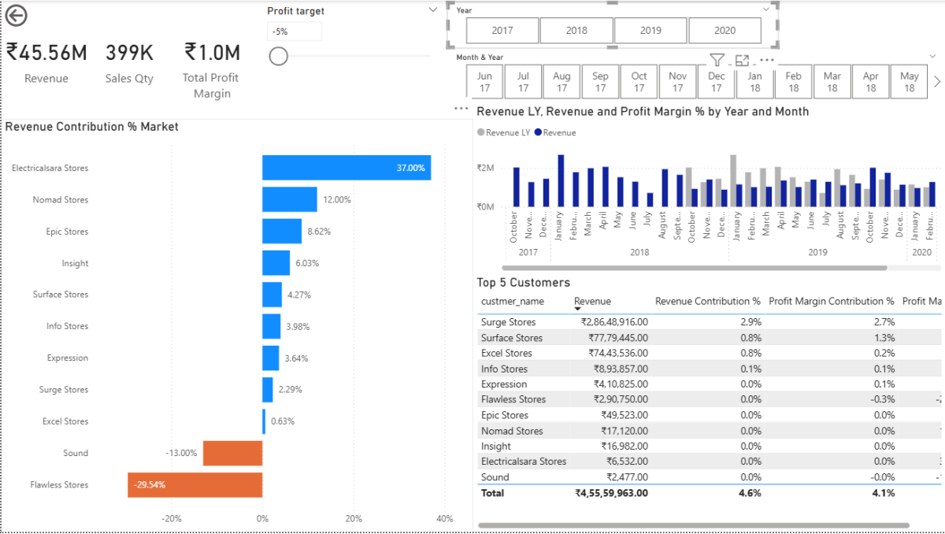
Task: Click the back arrow button
Action: tap(16, 16)
